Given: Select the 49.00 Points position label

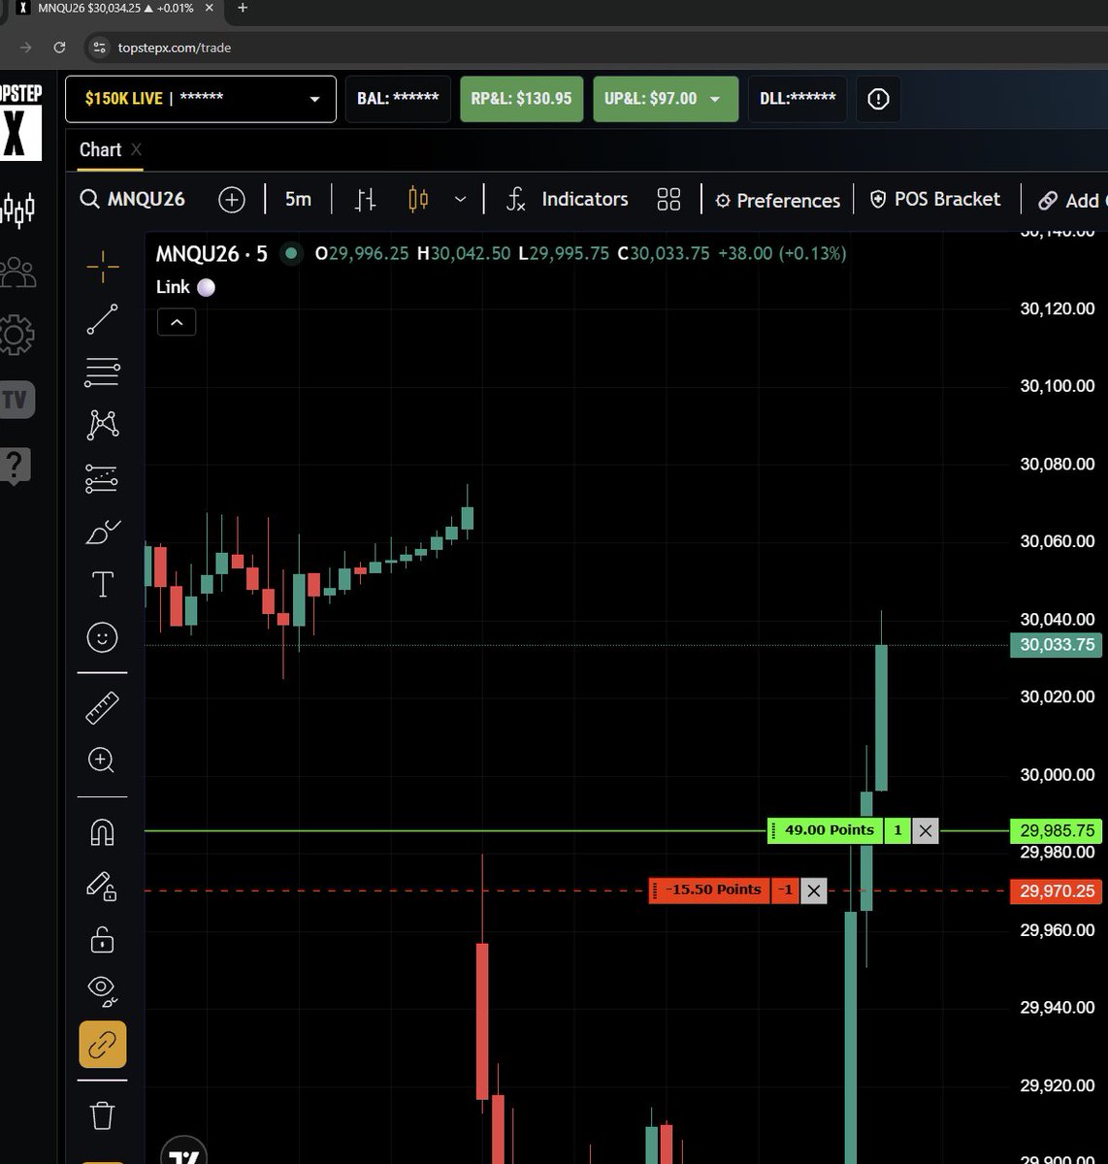Looking at the screenshot, I should click(824, 830).
